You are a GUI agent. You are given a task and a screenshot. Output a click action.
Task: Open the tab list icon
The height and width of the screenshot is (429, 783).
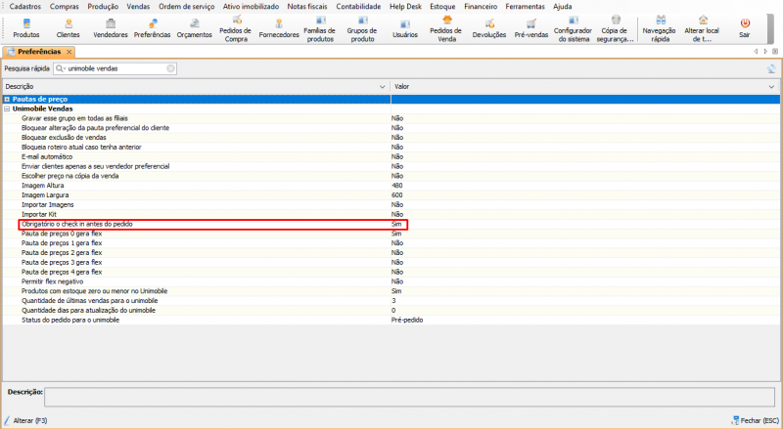[x=775, y=52]
